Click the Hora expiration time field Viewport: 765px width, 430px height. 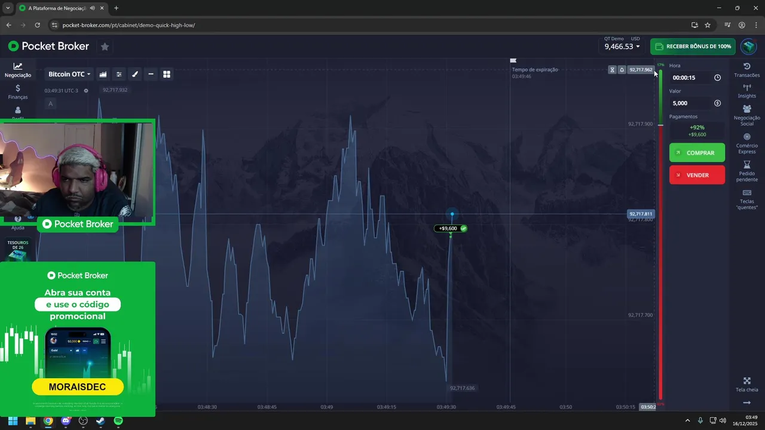pos(697,78)
